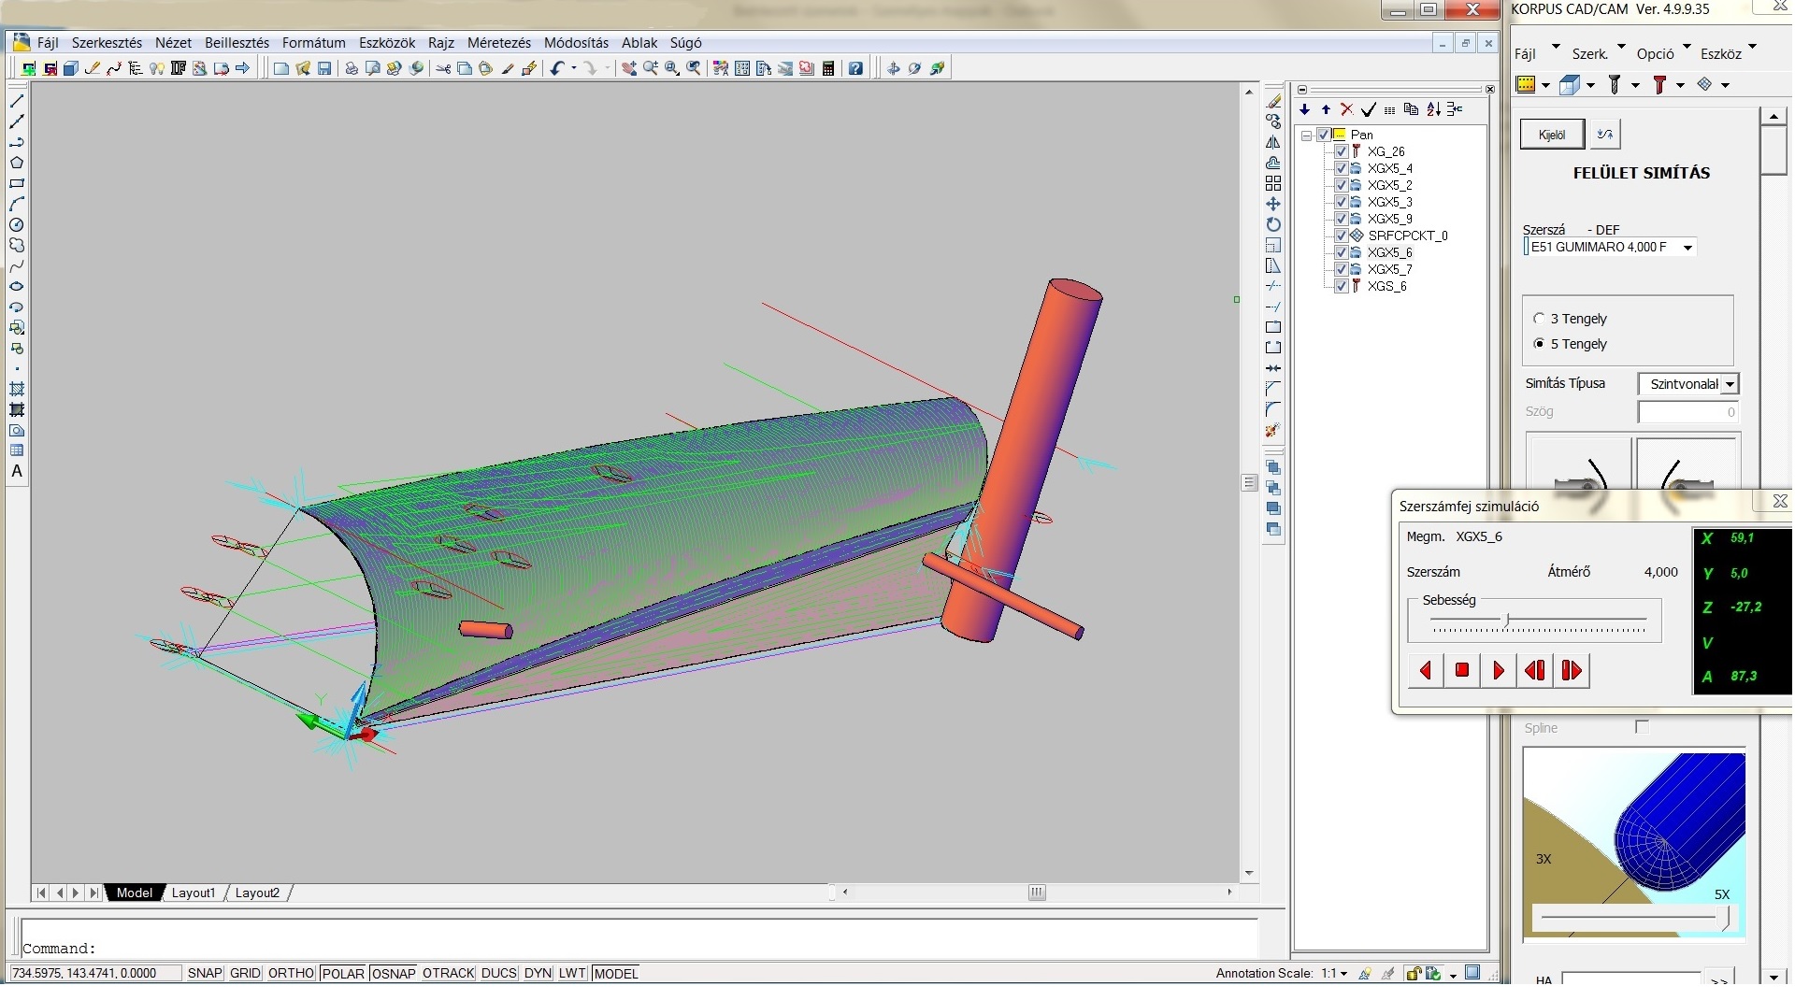Viewport: 1795px width, 1000px height.
Task: Click the A-Z sort icon in operations panel
Action: (1433, 110)
